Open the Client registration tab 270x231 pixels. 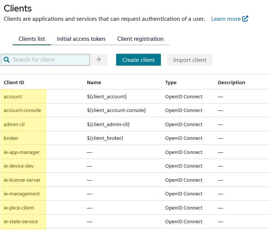(140, 39)
